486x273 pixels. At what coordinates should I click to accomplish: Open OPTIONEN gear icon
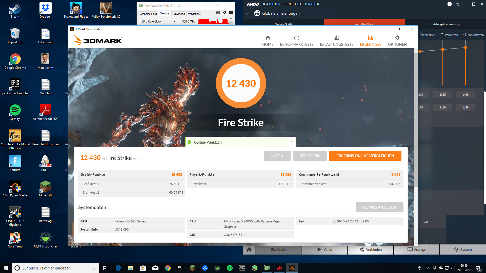point(397,38)
